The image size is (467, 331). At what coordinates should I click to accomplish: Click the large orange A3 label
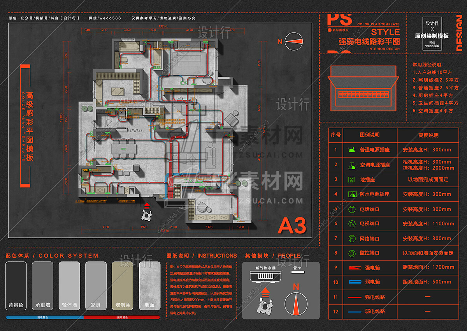[x=292, y=225]
